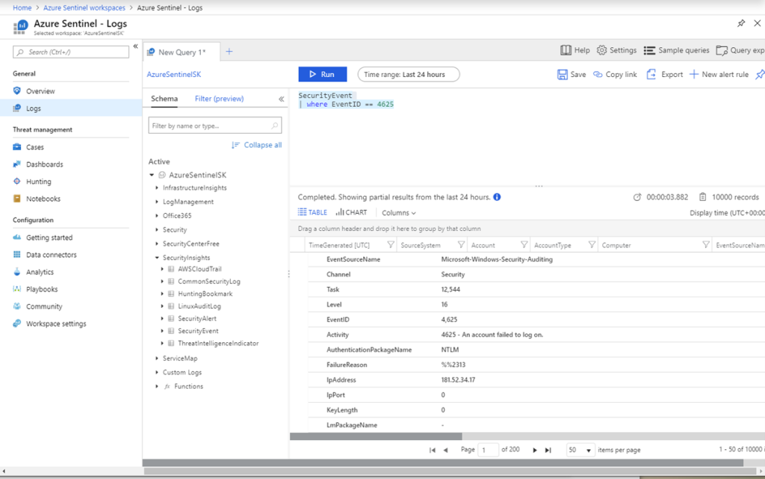Select Logs in the General section

pos(33,108)
